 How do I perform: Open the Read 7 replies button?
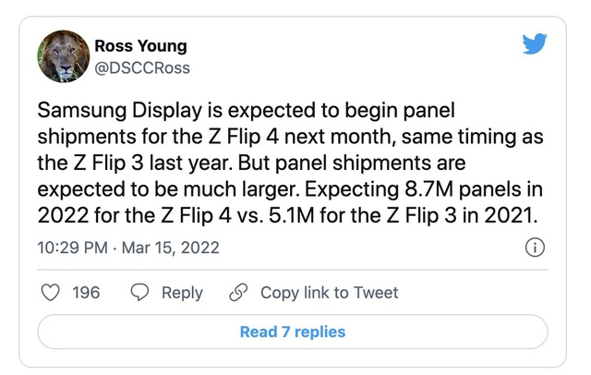coord(293,332)
